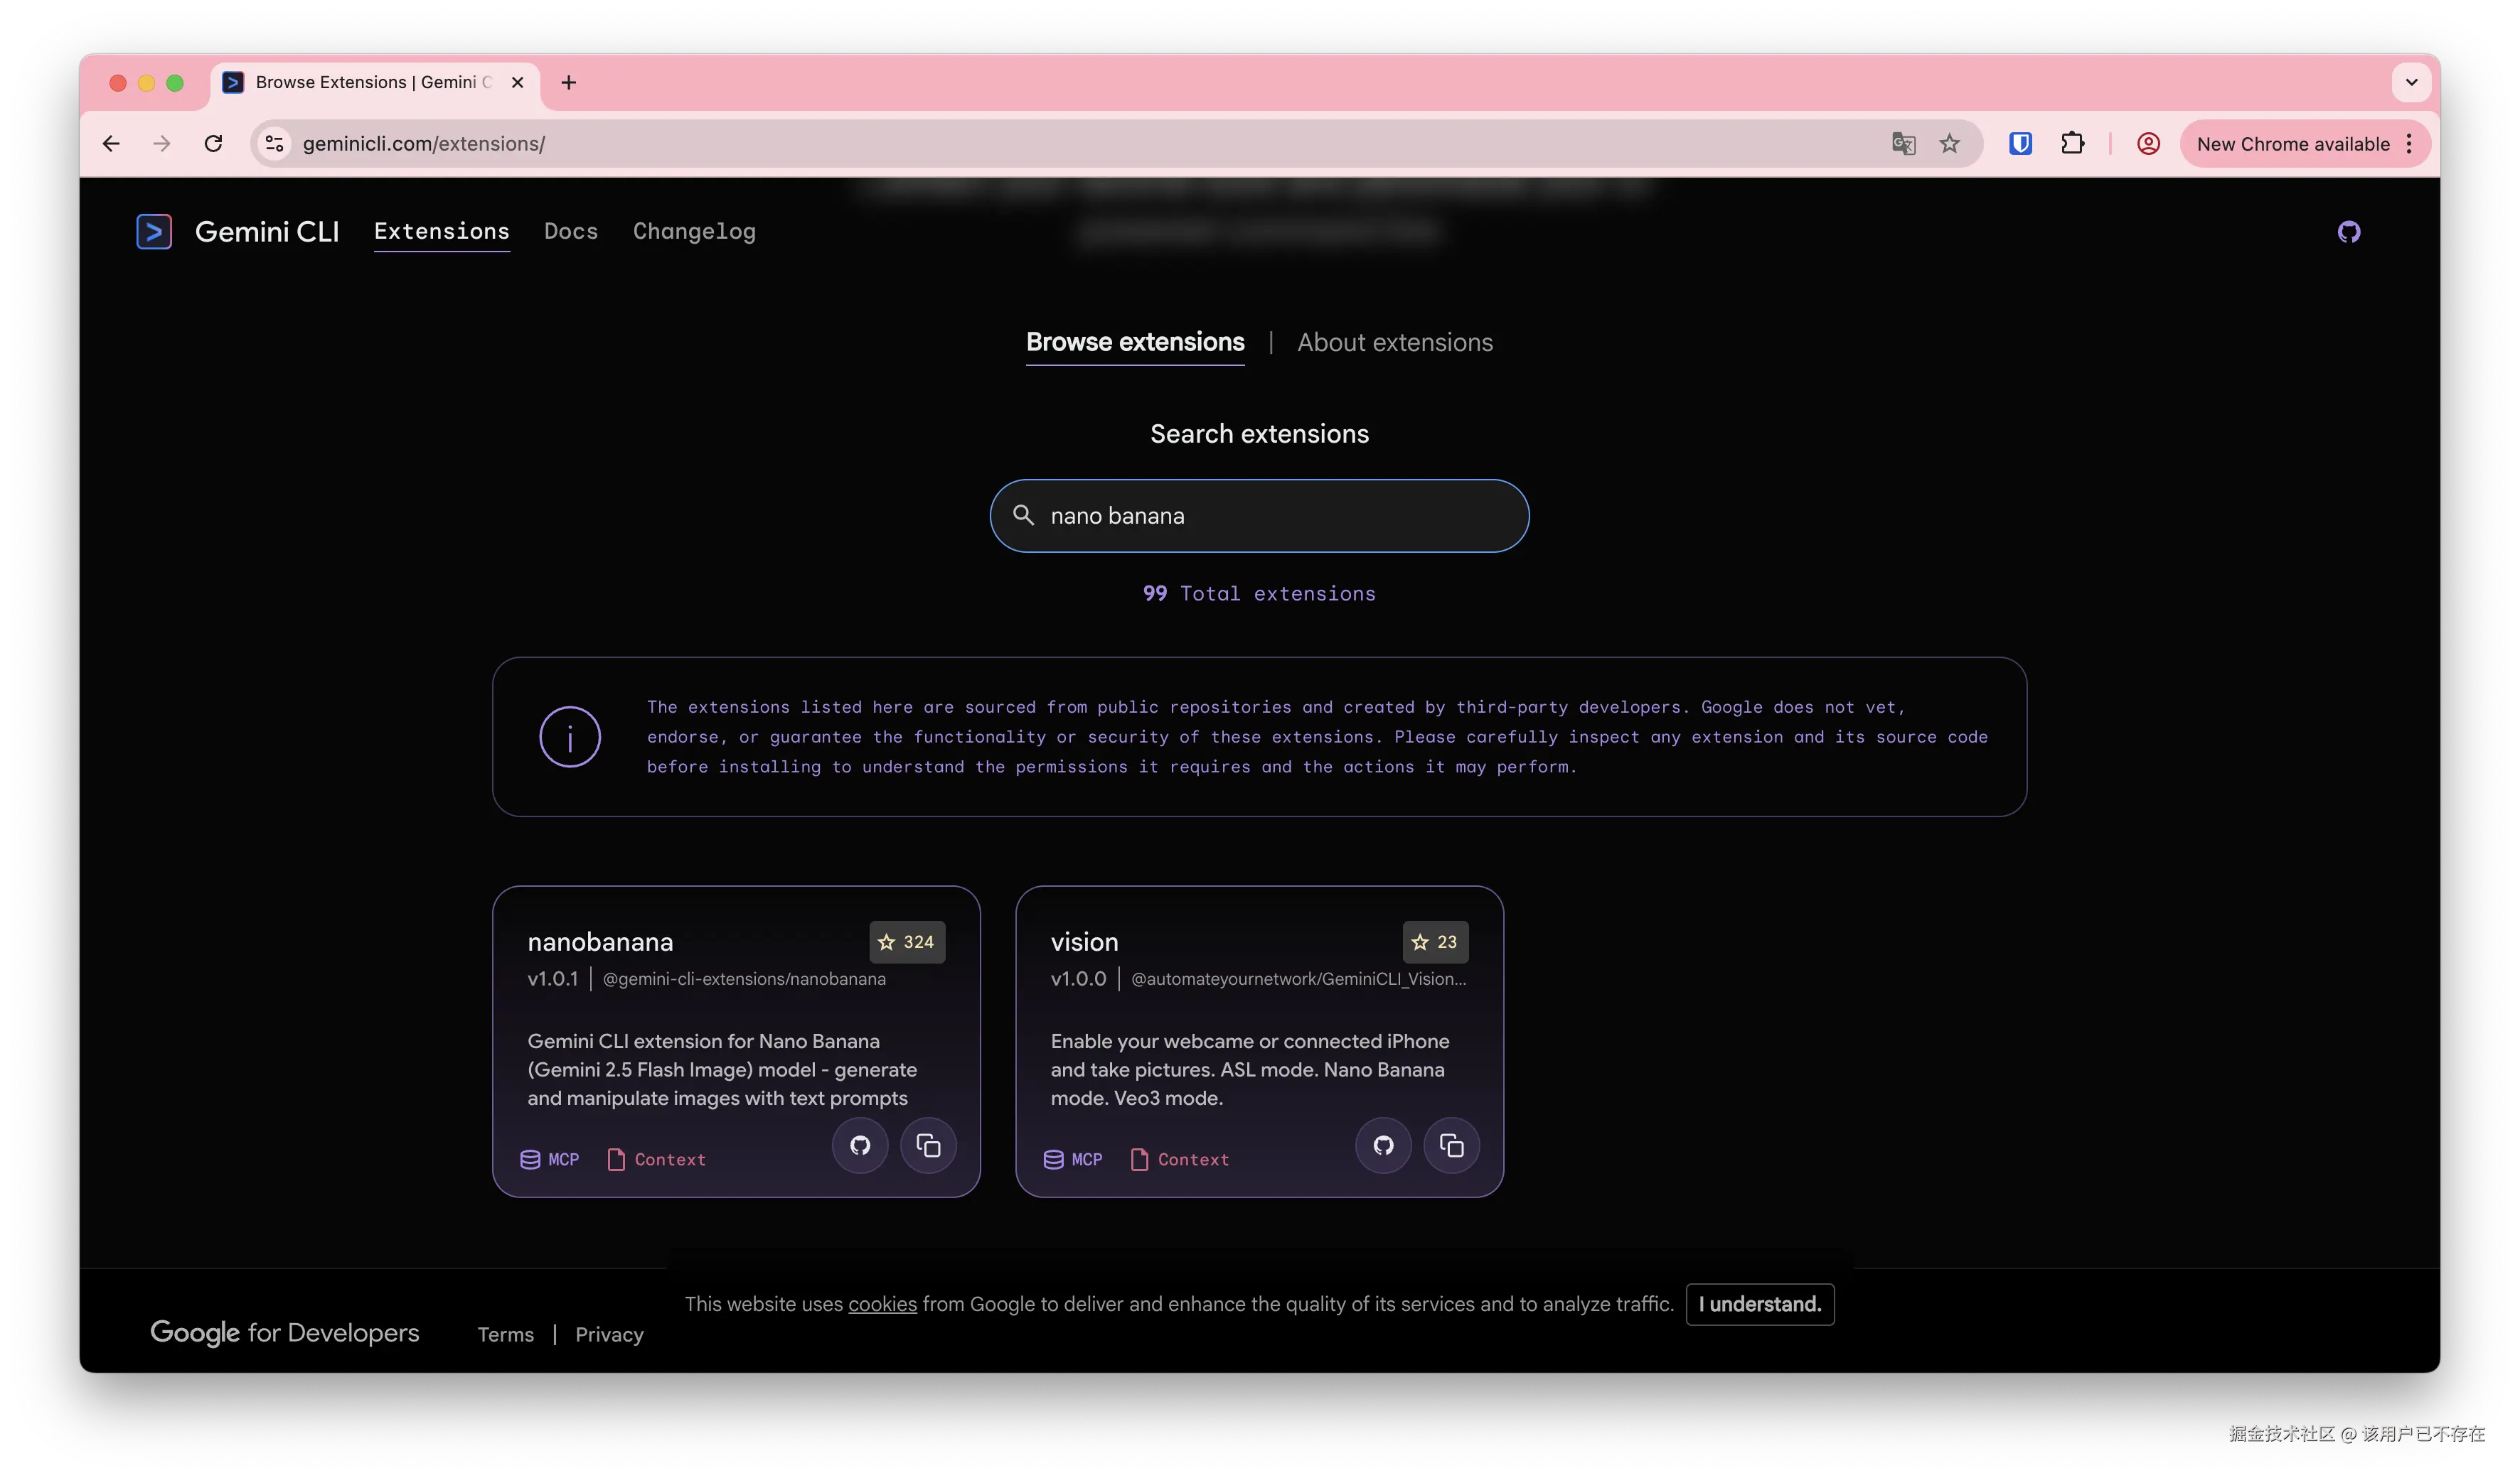Bookmark this page with star icon
The height and width of the screenshot is (1478, 2520).
point(1950,144)
